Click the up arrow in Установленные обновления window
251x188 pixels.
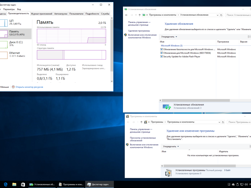(x=140, y=15)
